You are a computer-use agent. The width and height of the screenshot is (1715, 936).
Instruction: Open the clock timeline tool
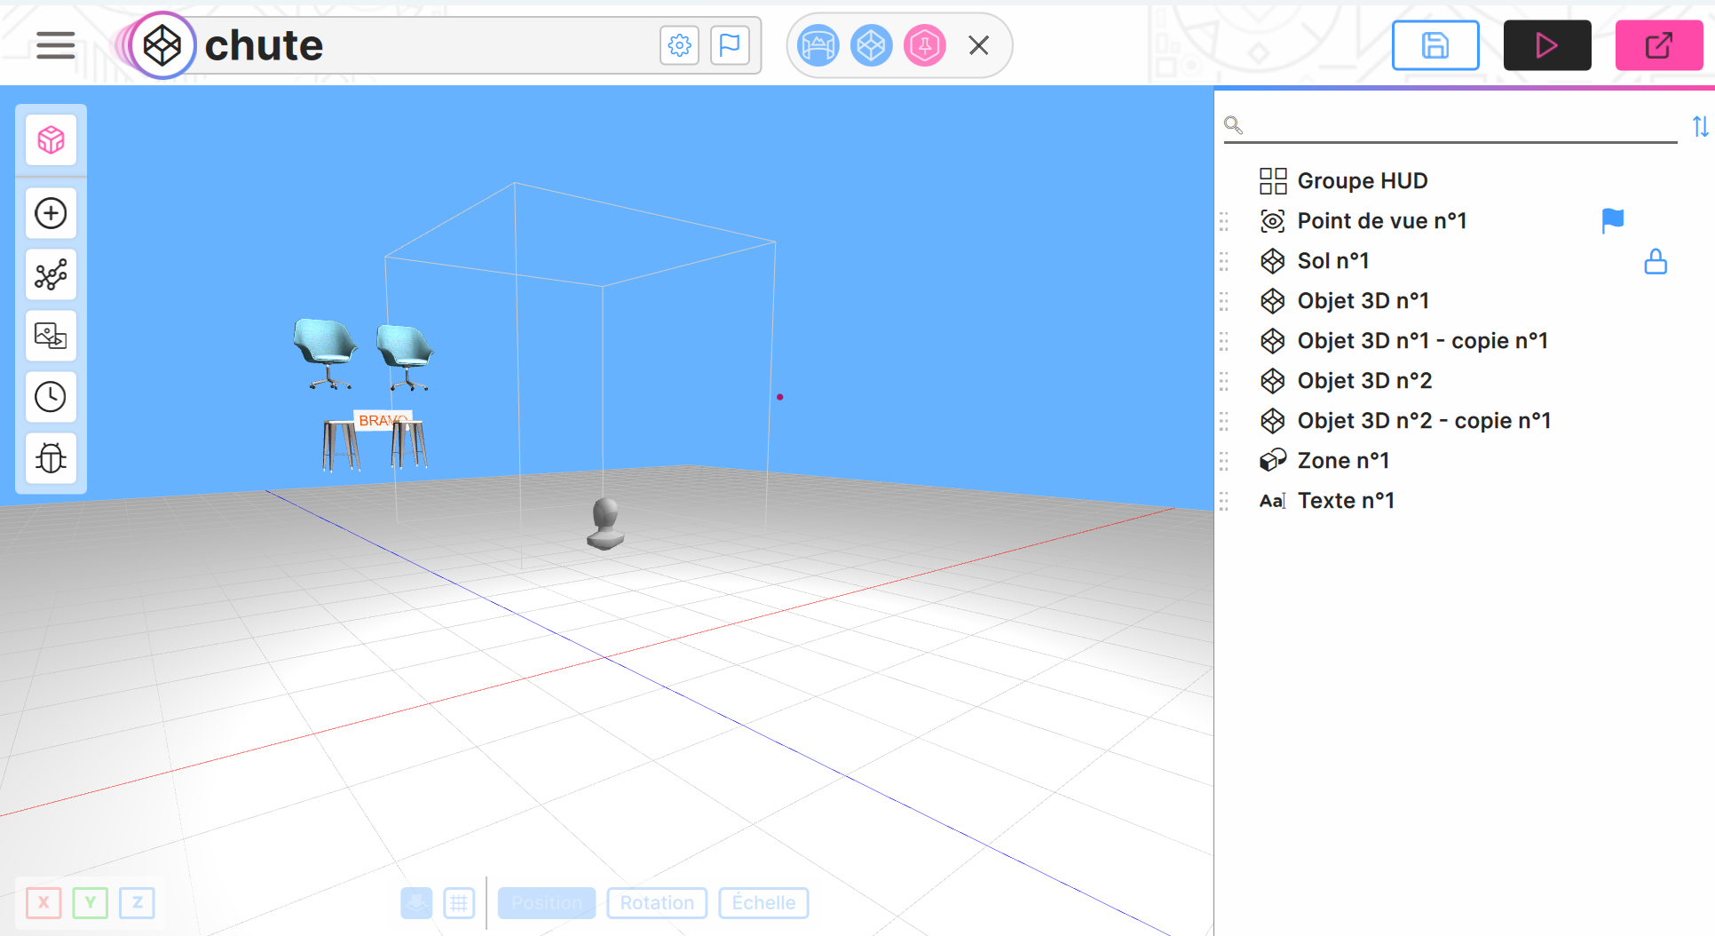point(51,397)
